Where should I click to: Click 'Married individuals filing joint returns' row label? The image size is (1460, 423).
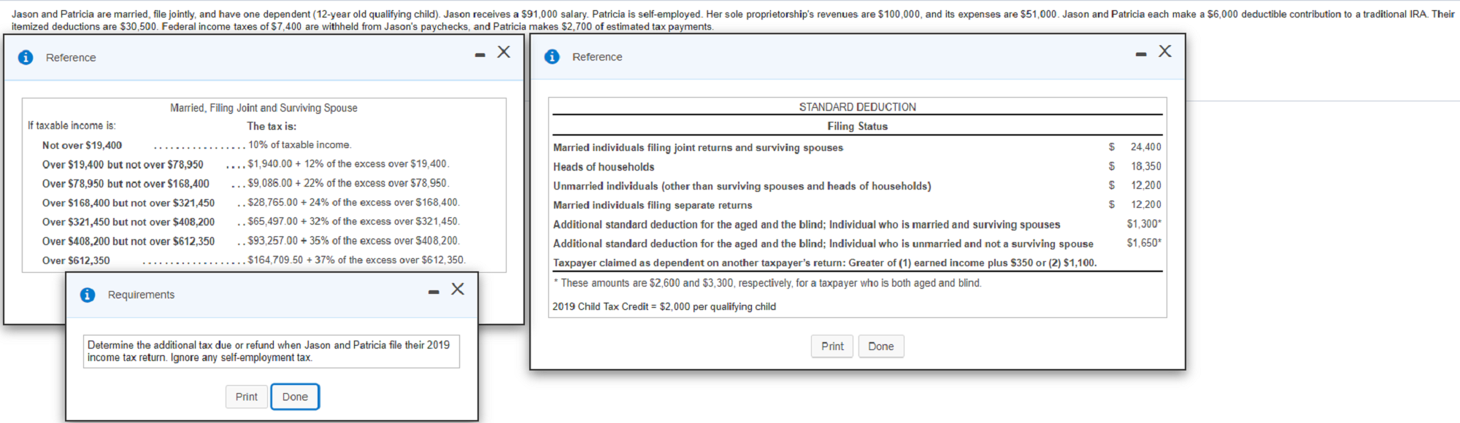tap(698, 147)
